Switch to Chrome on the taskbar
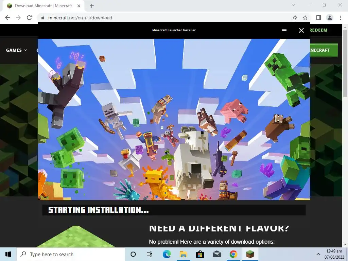 233,254
